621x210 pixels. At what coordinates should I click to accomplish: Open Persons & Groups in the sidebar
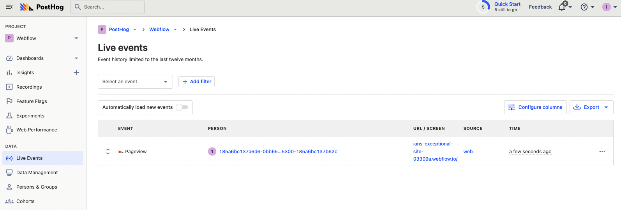pyautogui.click(x=37, y=187)
